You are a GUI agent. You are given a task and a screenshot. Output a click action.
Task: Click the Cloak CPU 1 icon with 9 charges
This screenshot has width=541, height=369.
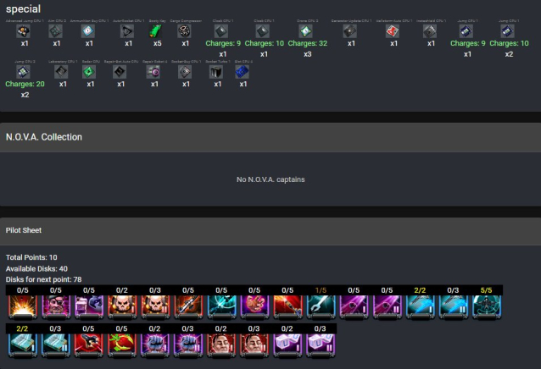tap(221, 31)
